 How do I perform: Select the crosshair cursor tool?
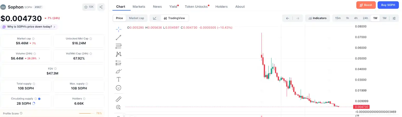119,29
